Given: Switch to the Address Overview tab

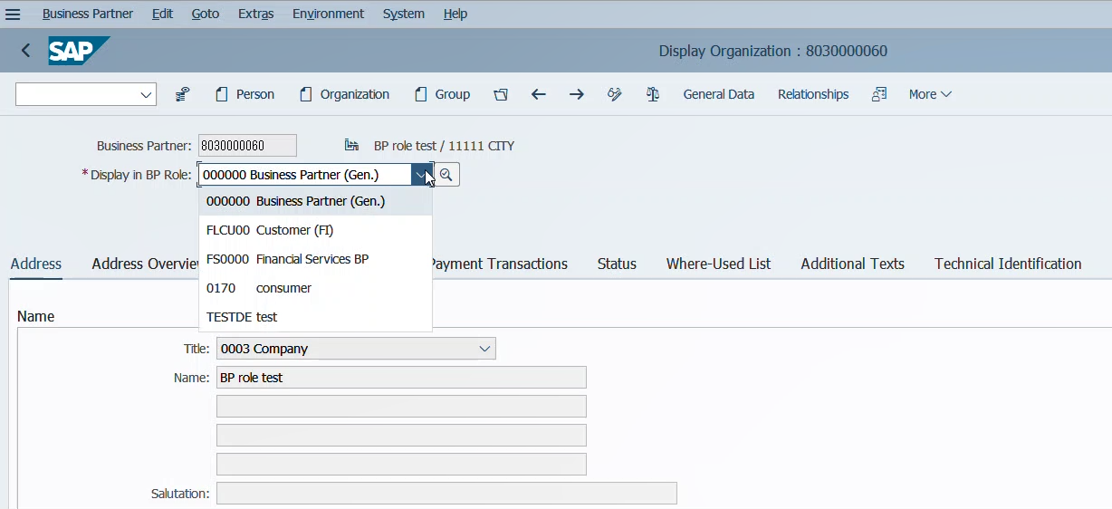Looking at the screenshot, I should coord(145,264).
